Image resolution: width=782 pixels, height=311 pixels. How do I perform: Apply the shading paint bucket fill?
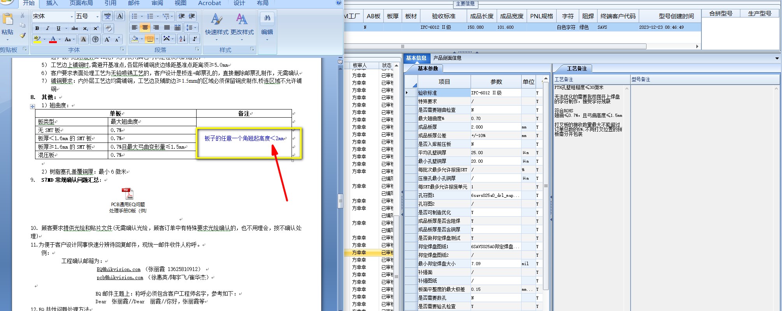(x=135, y=39)
